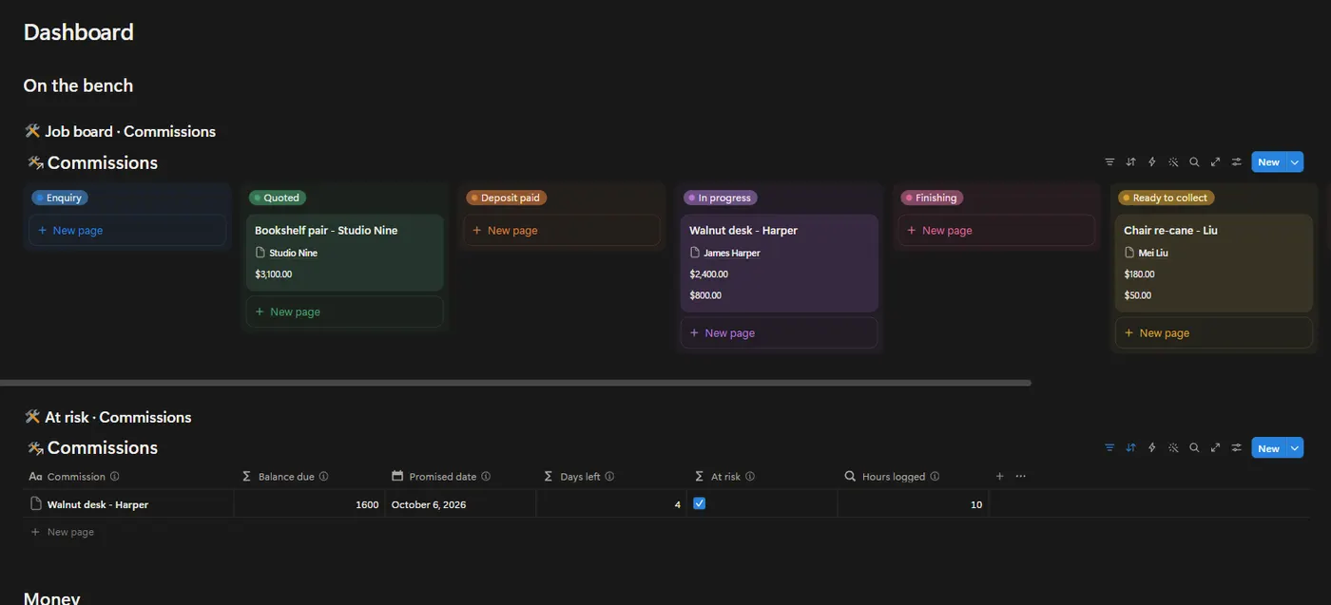Open Job board · Commissions linked view title
Screen dimensions: 1331x605
[130, 131]
